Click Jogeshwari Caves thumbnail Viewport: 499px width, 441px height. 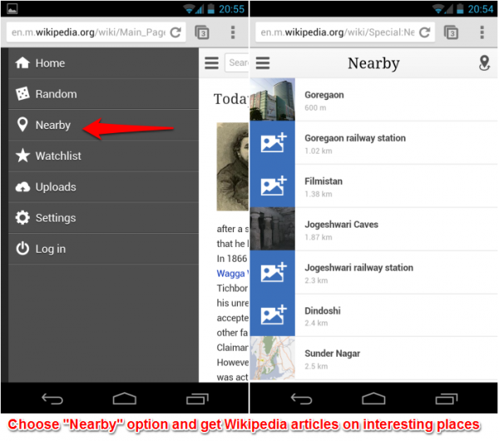(273, 229)
